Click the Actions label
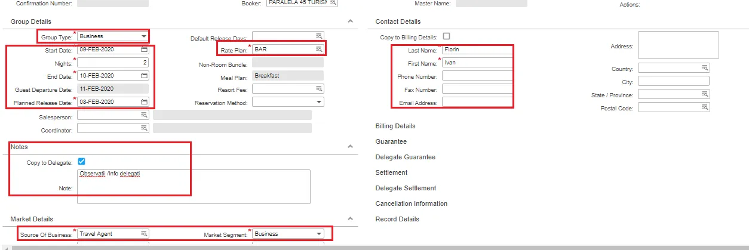 coord(630,5)
